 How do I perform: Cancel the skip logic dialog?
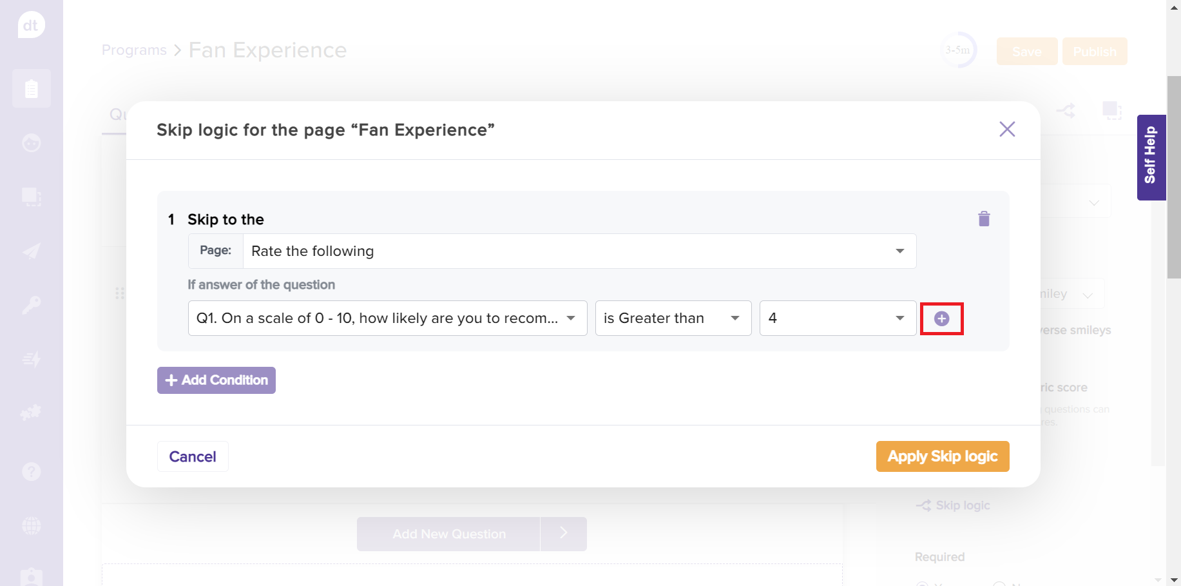pos(193,456)
